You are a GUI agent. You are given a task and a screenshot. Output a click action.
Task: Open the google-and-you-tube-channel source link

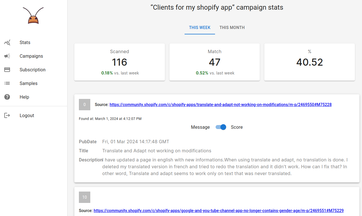coord(218,211)
